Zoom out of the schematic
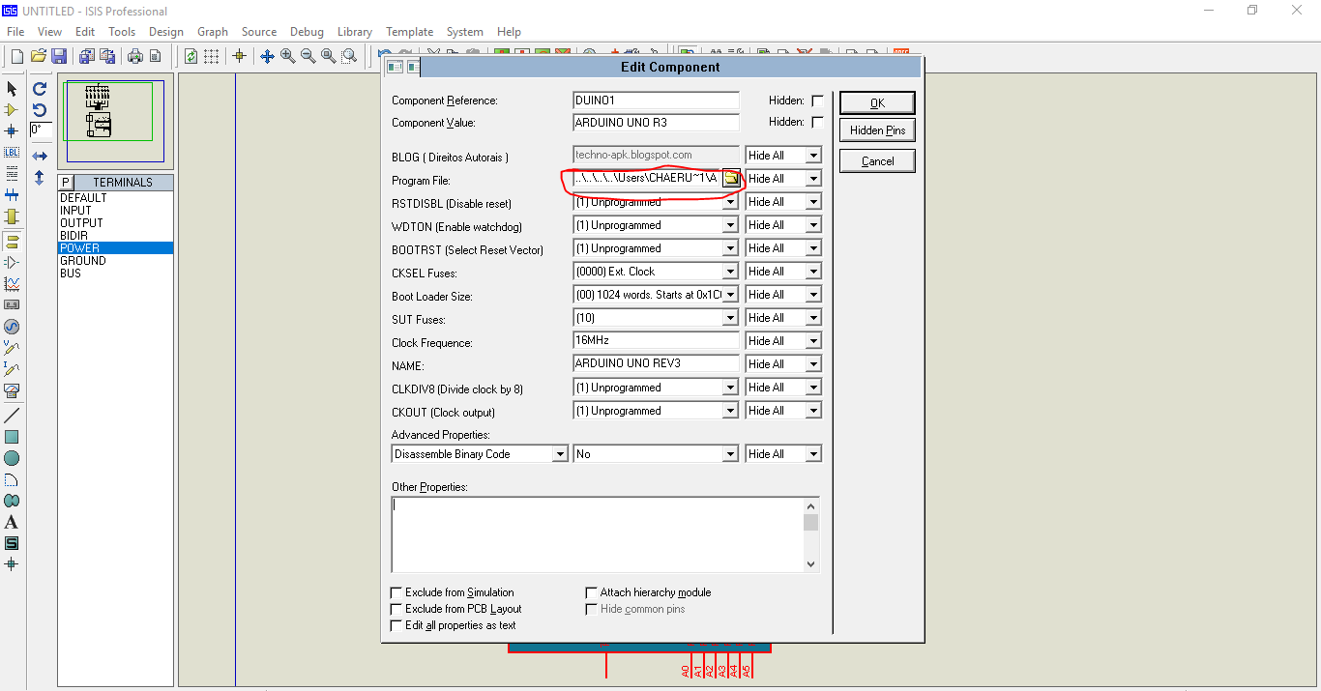Image resolution: width=1321 pixels, height=691 pixels. tap(308, 56)
